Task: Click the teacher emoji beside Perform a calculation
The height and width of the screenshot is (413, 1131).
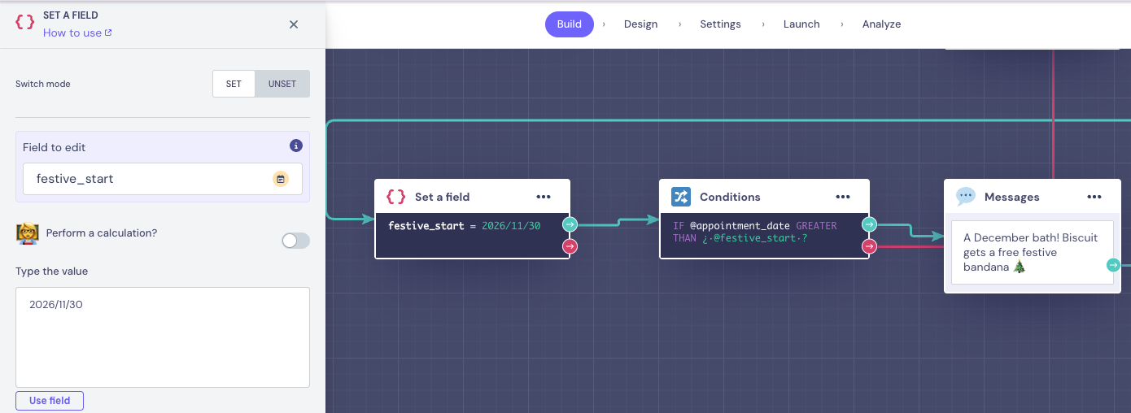Action: 28,233
